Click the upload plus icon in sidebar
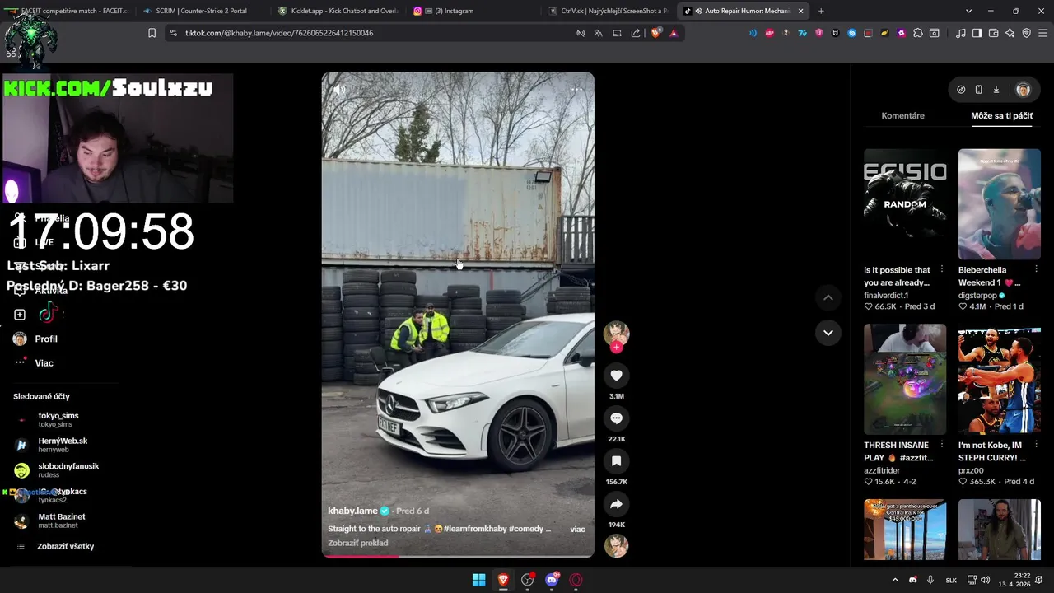Screen dimensions: 1054x593 coord(20,315)
